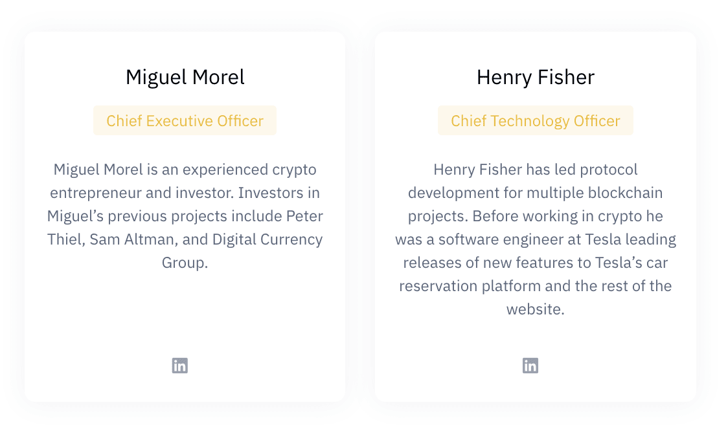Click the Henry Fisher name heading
Viewport: 728px width, 427px height.
[x=536, y=77]
